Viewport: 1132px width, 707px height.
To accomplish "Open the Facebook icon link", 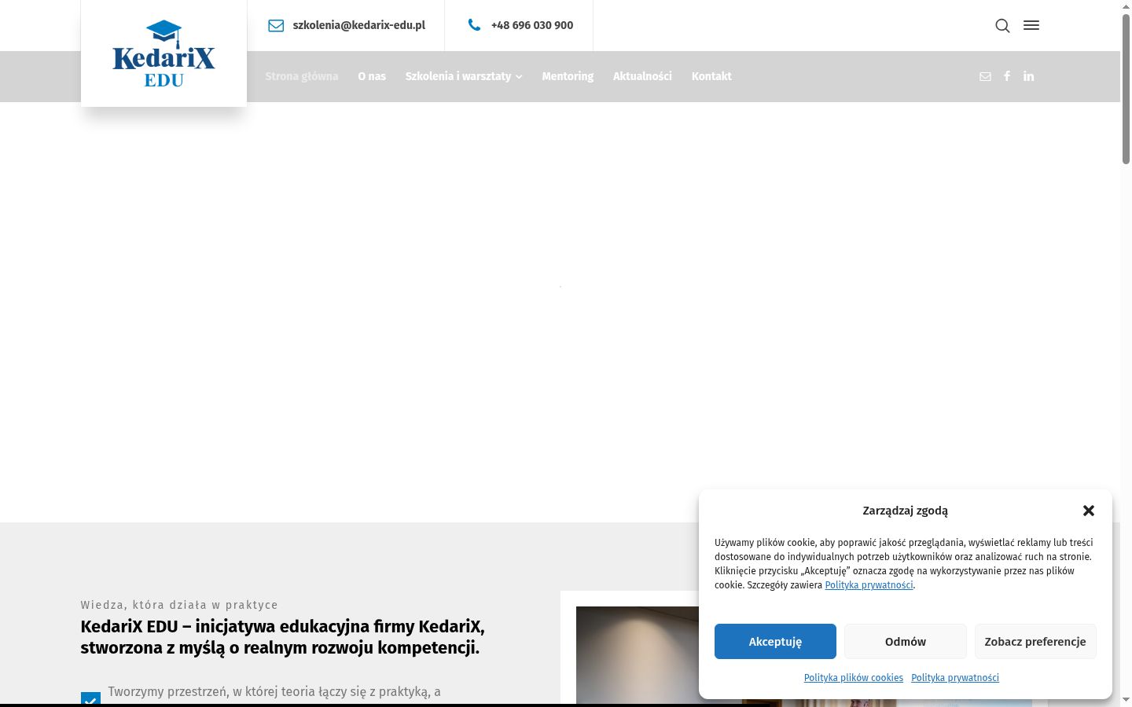I will click(1007, 76).
